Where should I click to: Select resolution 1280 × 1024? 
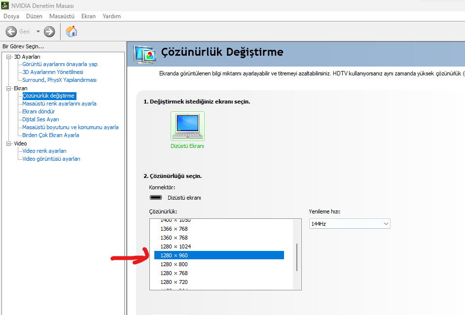click(x=219, y=246)
